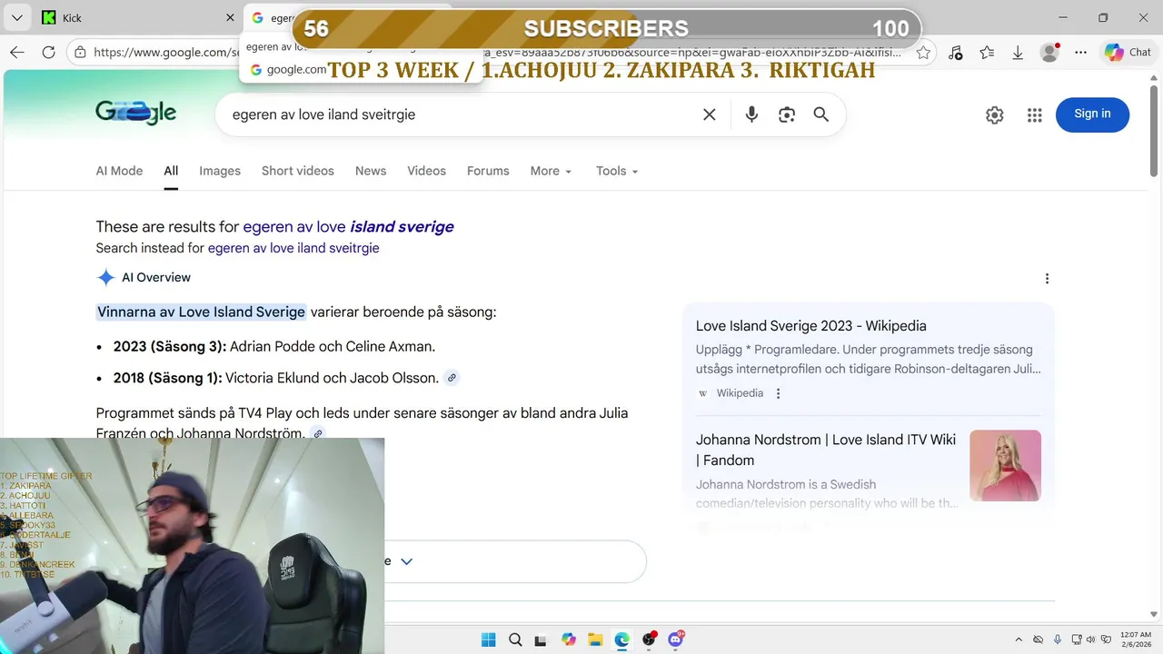This screenshot has width=1163, height=654.
Task: Click the tray microphone icon
Action: click(x=1057, y=639)
